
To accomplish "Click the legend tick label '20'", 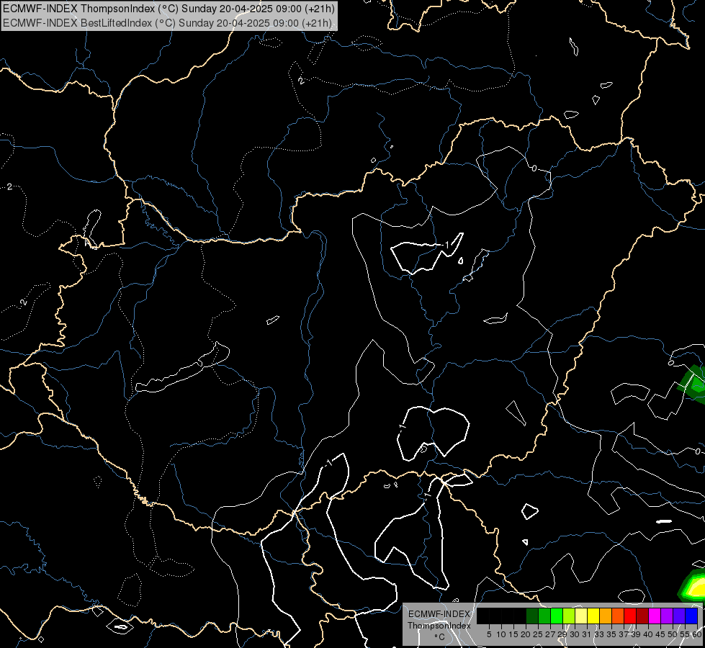I will tap(526, 634).
